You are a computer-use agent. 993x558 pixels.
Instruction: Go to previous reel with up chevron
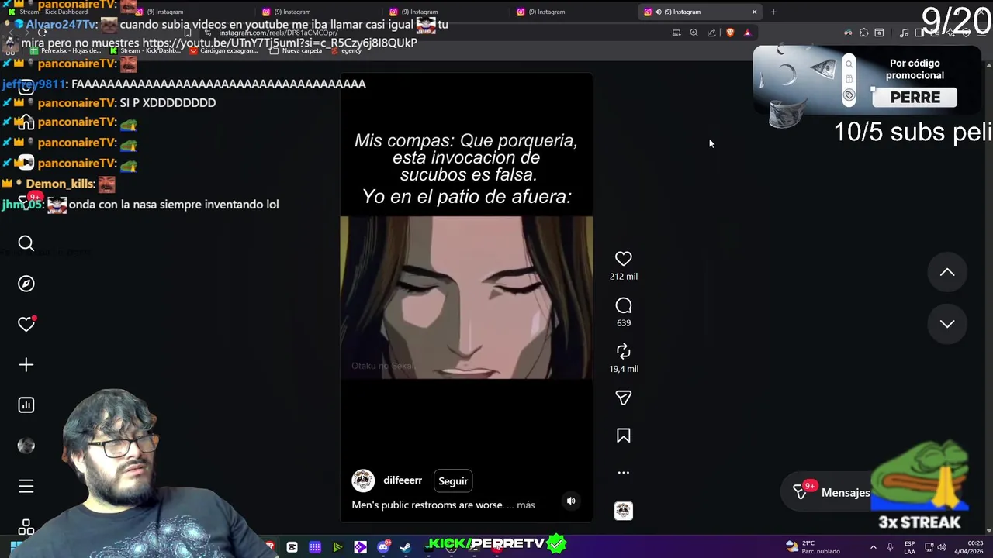(947, 272)
